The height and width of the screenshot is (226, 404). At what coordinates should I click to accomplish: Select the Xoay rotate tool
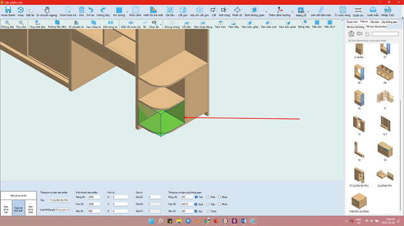click(x=21, y=12)
